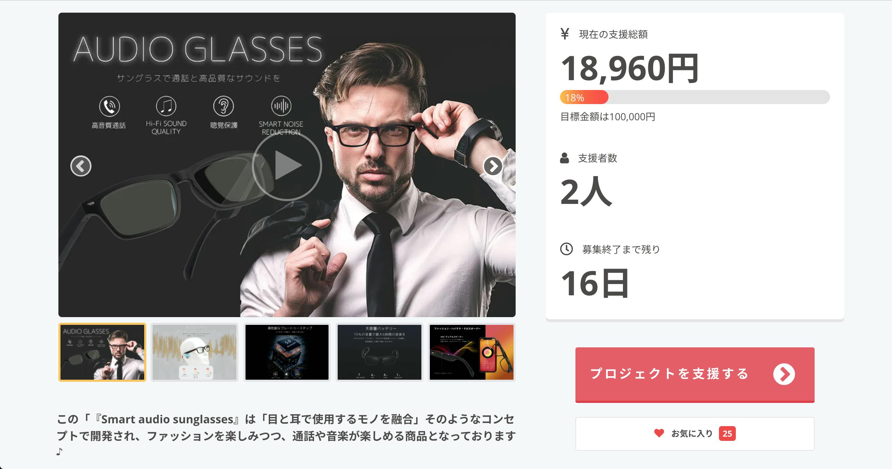Click the heart icon in お気に入り button
892x469 pixels.
click(659, 433)
